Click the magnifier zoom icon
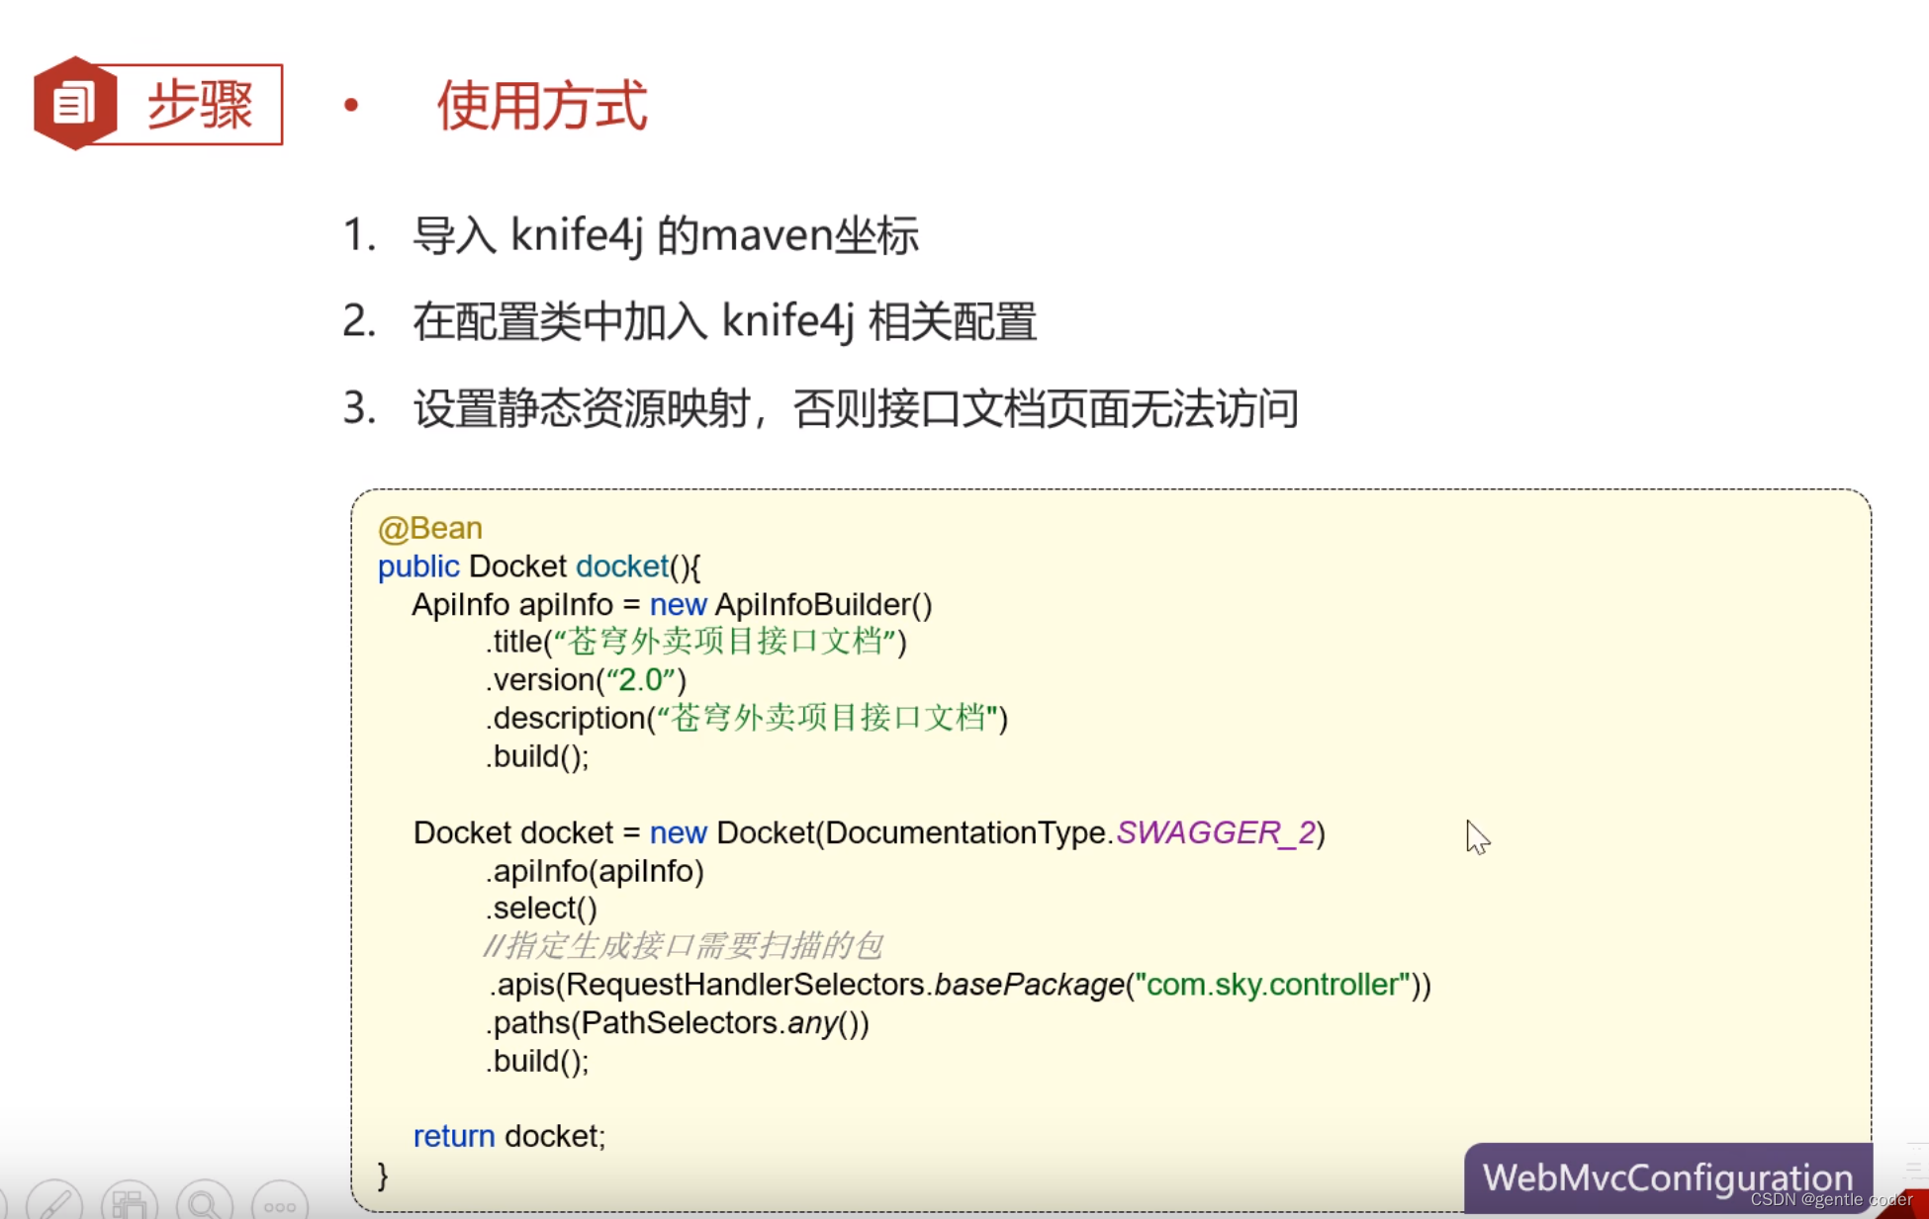The image size is (1929, 1219). 204,1203
